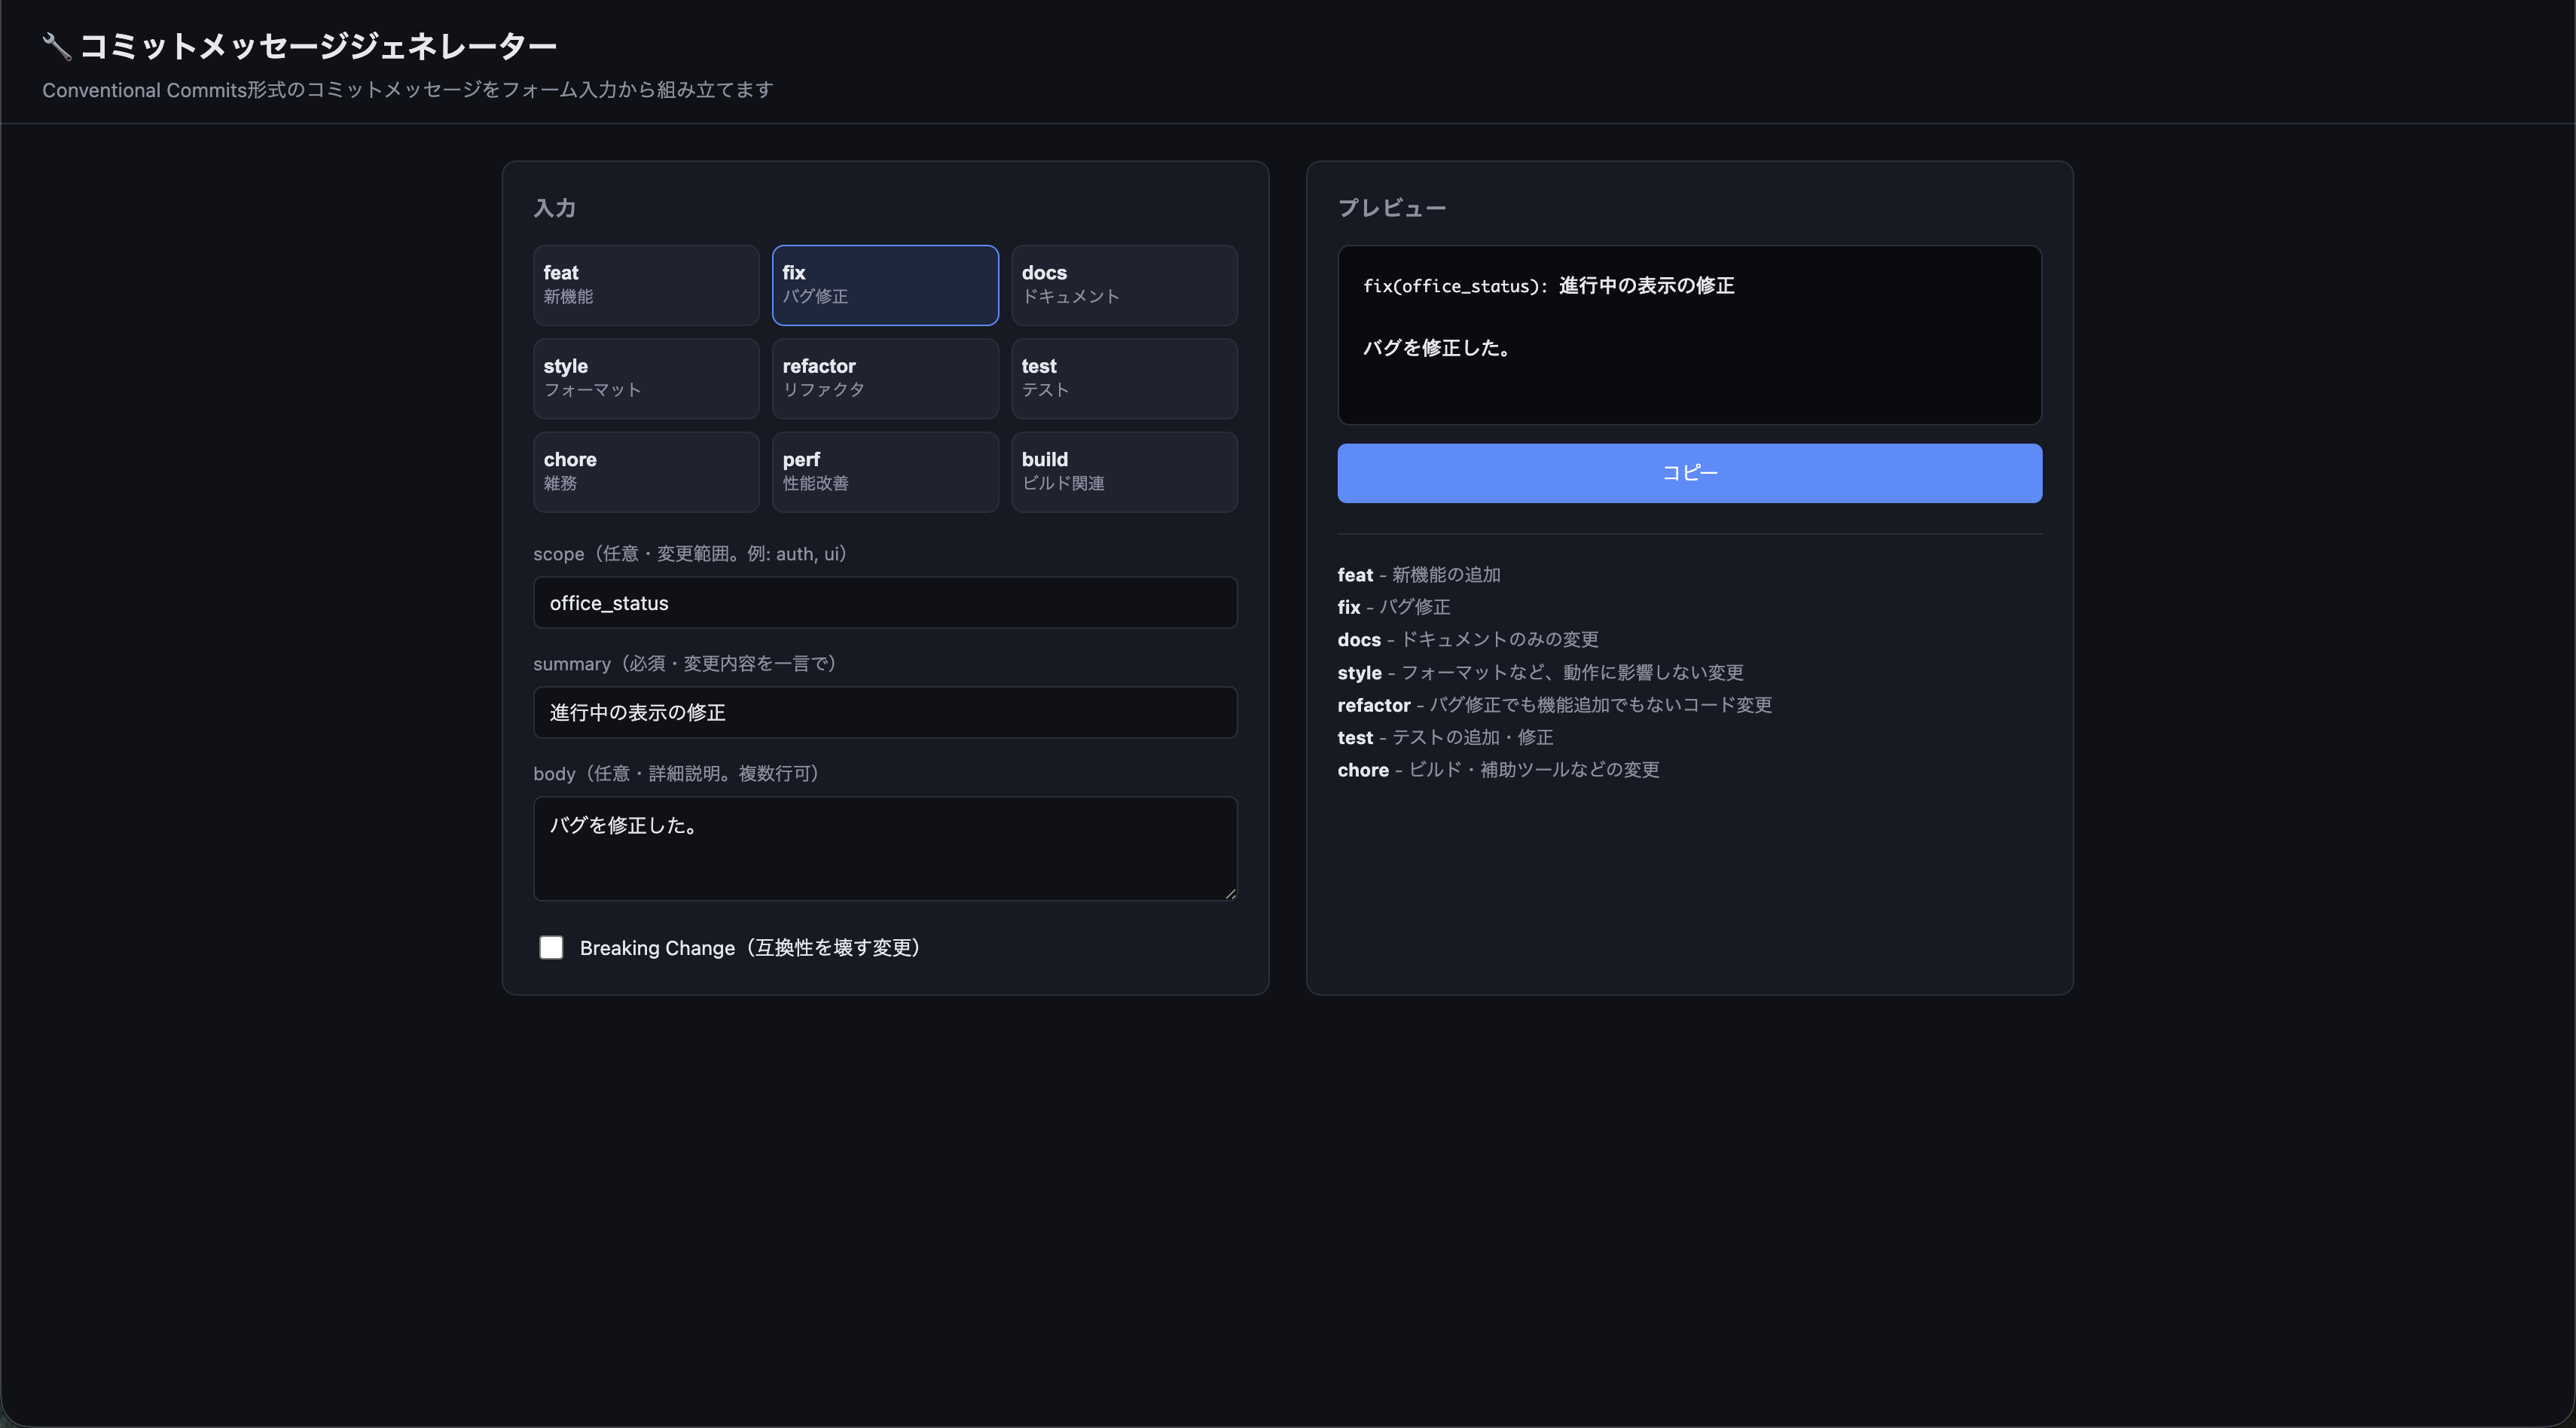The width and height of the screenshot is (2576, 1428).
Task: Click the 'fix - バグ修正' legend line
Action: pyautogui.click(x=1393, y=607)
